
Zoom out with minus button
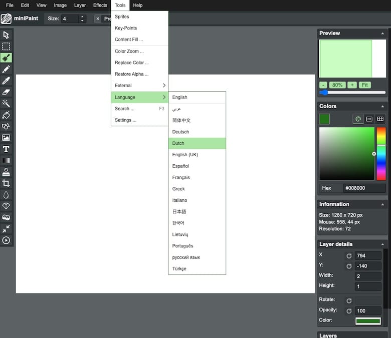tap(323, 85)
